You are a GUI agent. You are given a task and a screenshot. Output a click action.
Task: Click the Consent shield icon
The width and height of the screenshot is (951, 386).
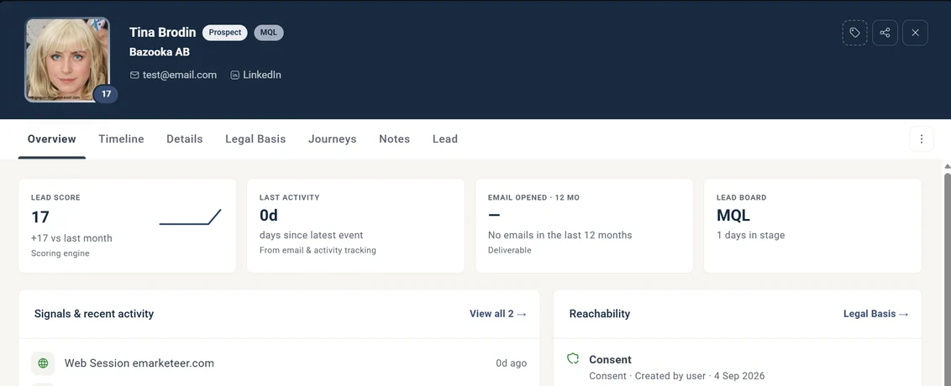point(573,359)
